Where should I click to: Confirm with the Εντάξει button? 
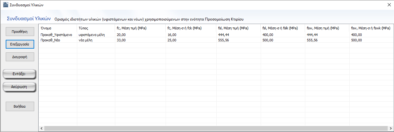click(20, 74)
